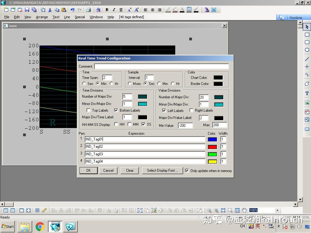Toggle Bold text formatting
Viewport: 311px width, 233px height.
click(x=107, y=10)
